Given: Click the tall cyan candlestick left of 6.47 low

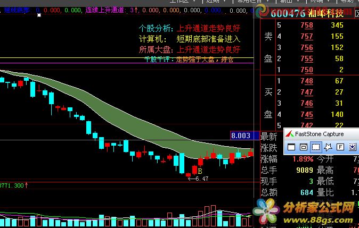Looking at the screenshot, I should (x=182, y=163).
